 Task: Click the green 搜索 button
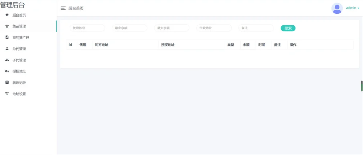tap(288, 28)
